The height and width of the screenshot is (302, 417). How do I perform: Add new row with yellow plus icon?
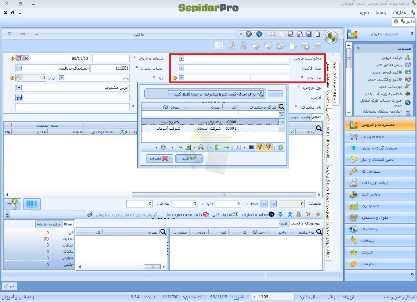pos(318,214)
